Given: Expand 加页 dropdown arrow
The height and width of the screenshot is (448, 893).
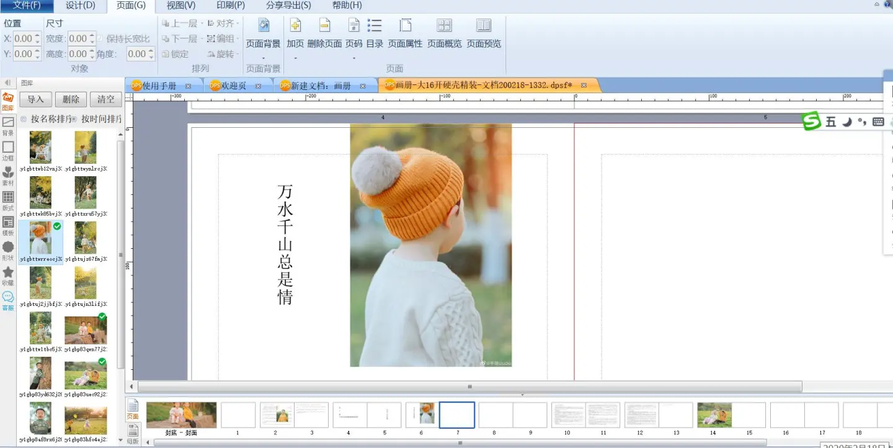Looking at the screenshot, I should pyautogui.click(x=295, y=58).
